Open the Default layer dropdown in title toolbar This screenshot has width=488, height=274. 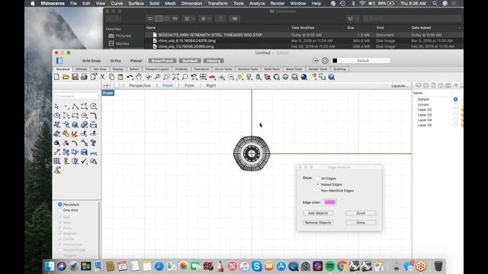click(363, 61)
